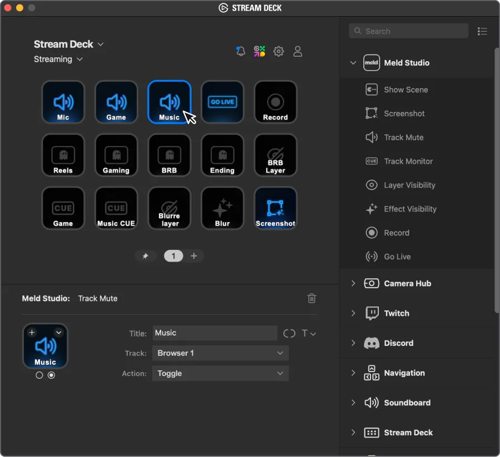500x457 pixels.
Task: Toggle the list view in the actions panel
Action: point(482,31)
